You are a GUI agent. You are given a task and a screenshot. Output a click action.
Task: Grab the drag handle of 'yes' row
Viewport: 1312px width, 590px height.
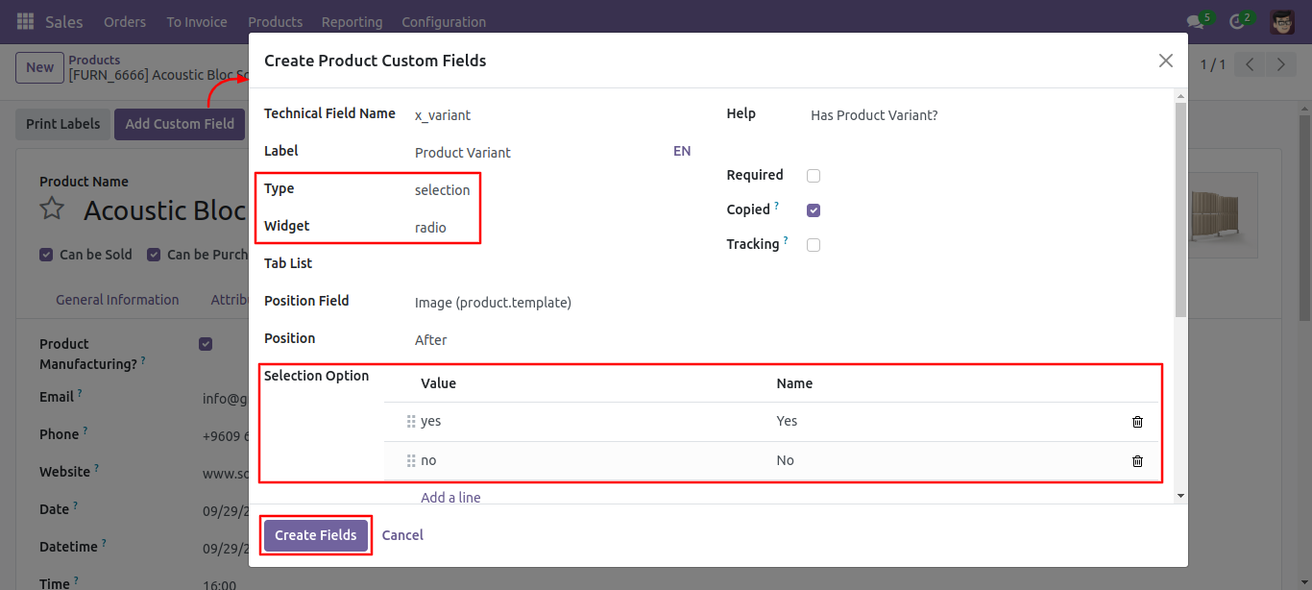[411, 422]
